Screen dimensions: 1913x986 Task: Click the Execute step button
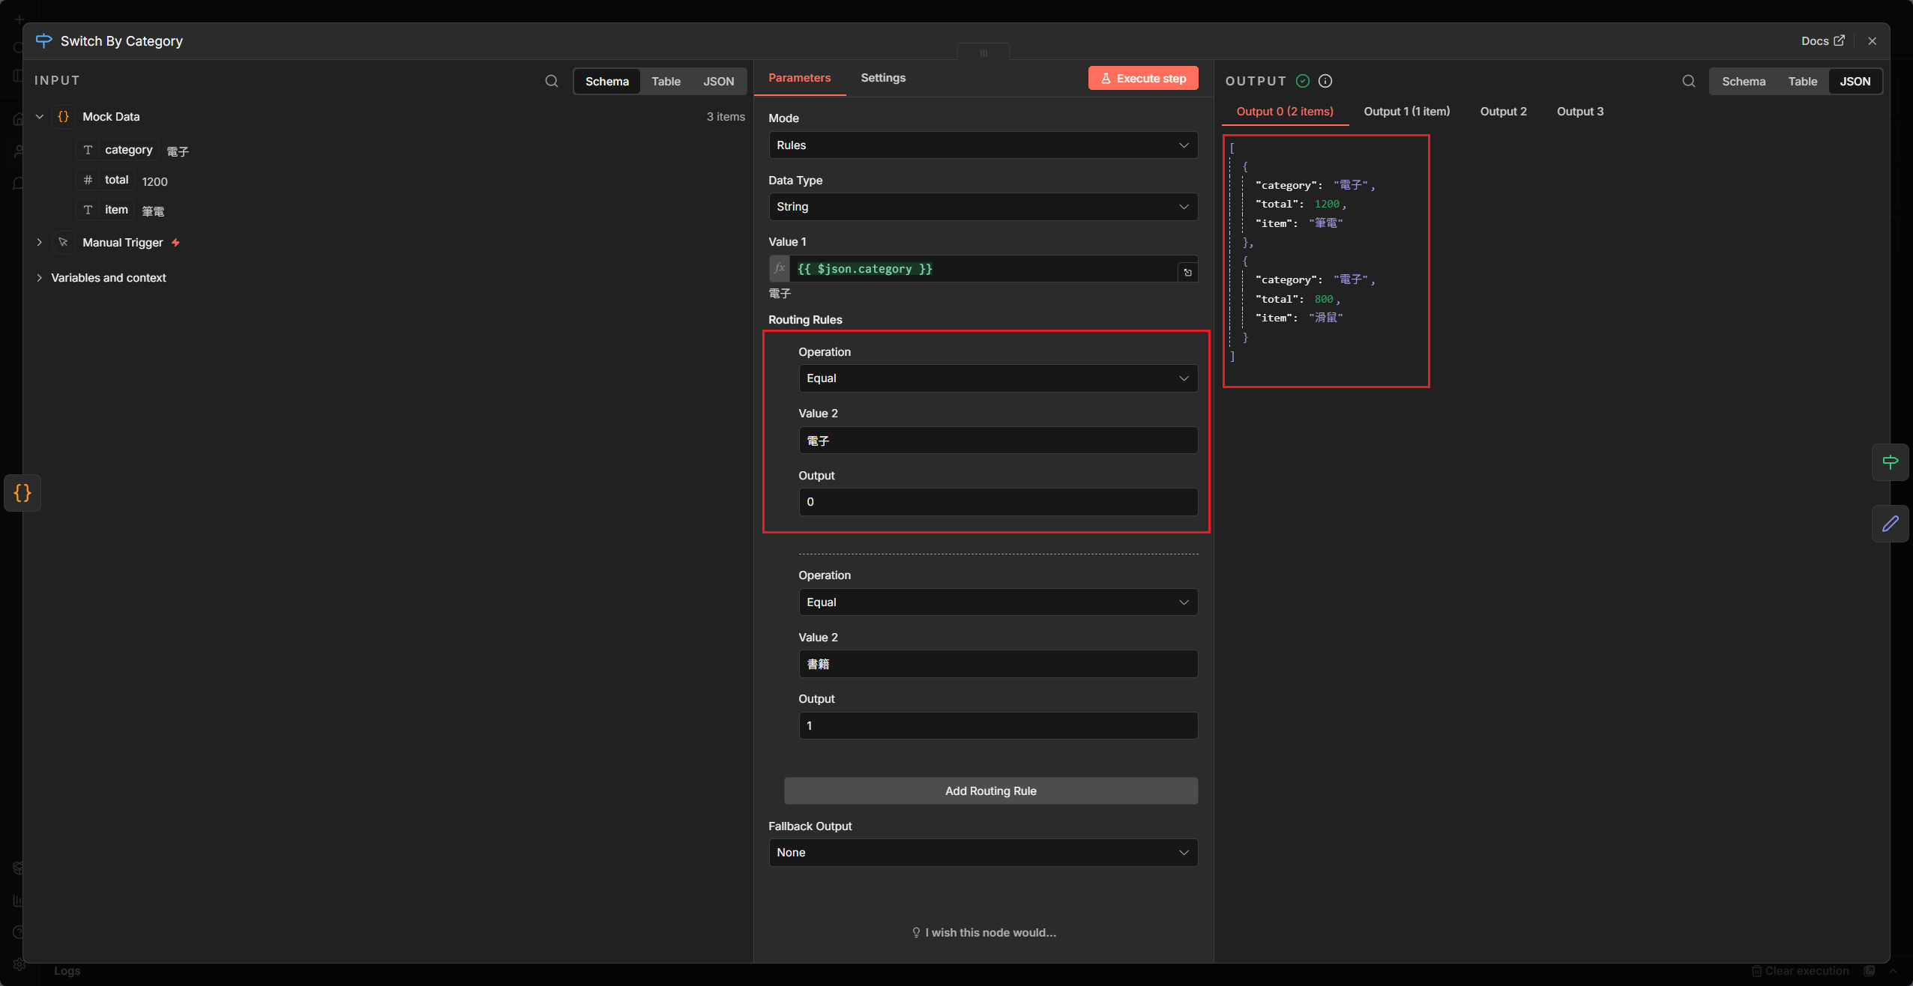(1142, 78)
